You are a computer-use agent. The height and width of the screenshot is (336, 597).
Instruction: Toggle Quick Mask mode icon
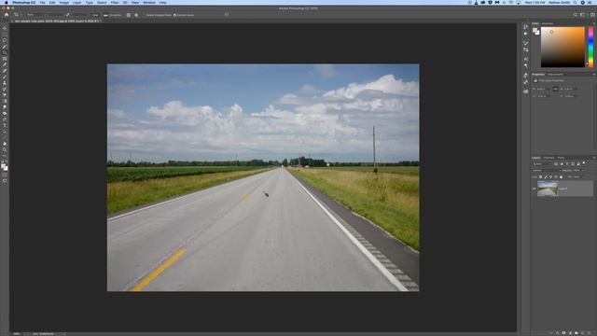5,175
